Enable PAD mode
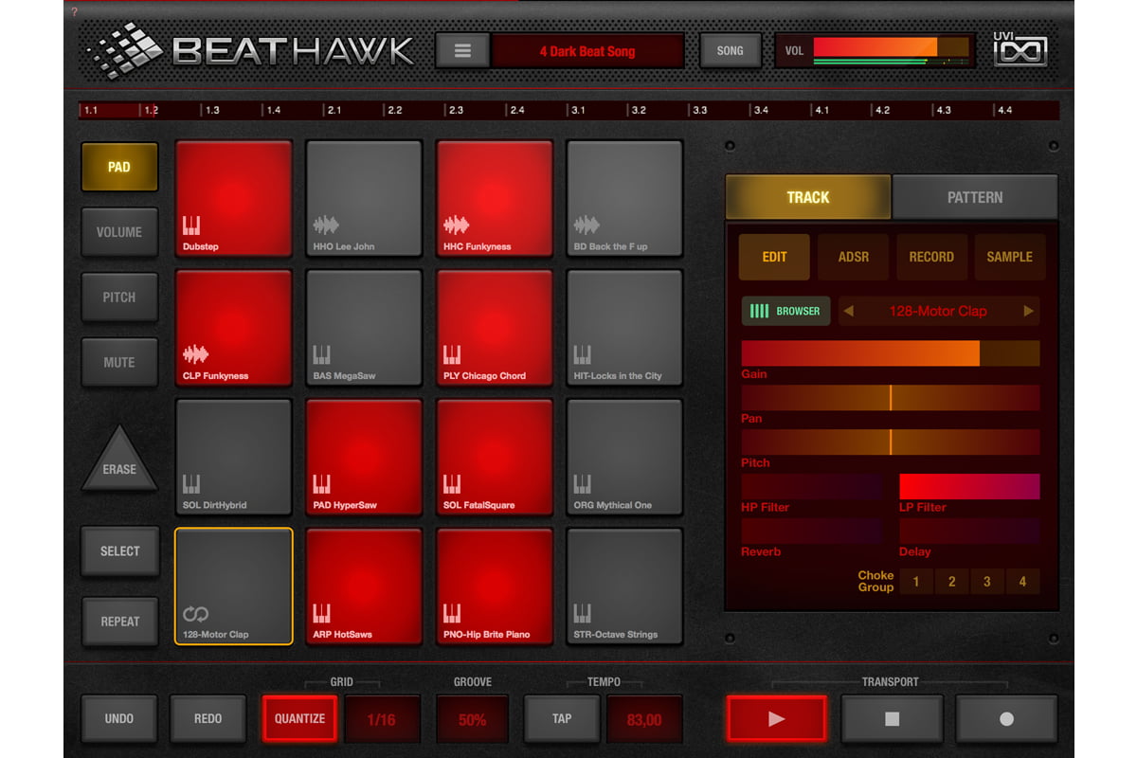The width and height of the screenshot is (1137, 758). (119, 167)
